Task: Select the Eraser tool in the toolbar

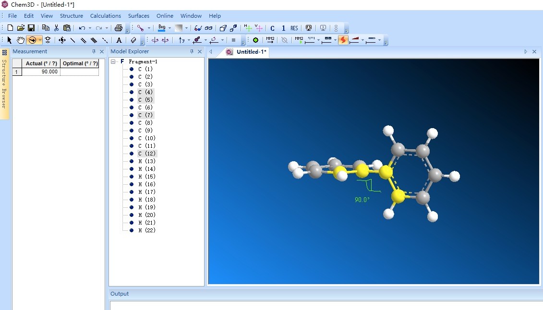Action: [133, 40]
